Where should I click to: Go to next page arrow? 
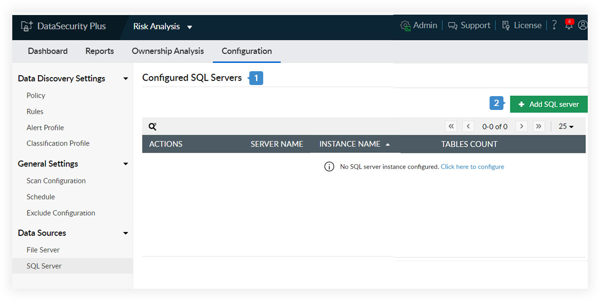[522, 127]
